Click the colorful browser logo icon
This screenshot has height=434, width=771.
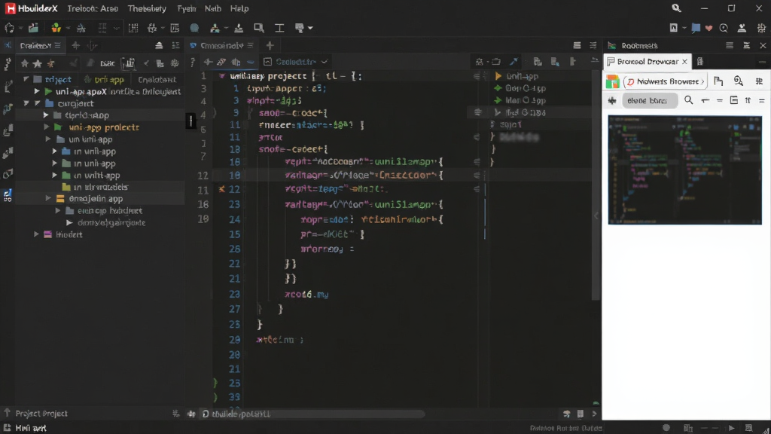click(612, 81)
